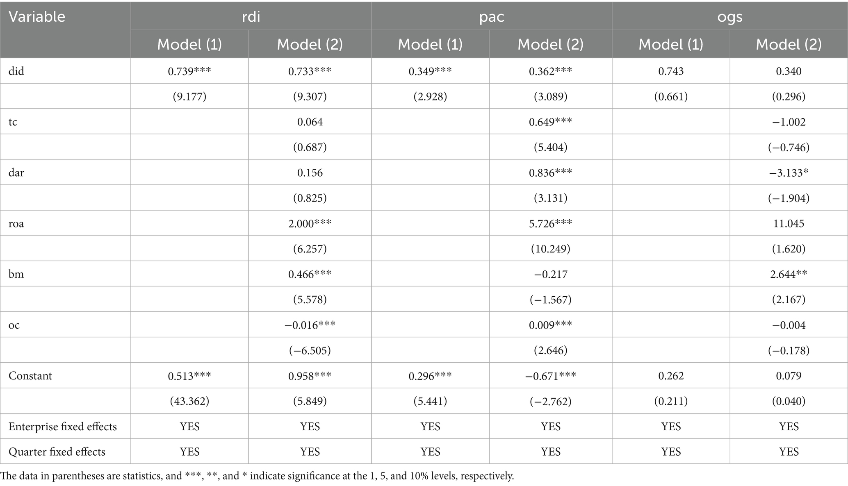The width and height of the screenshot is (848, 486).
Task: Select the oc row label
Action: point(14,325)
